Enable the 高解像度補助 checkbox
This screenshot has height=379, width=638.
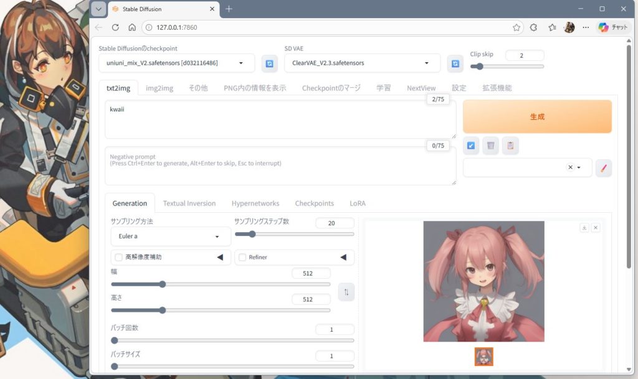pos(118,257)
